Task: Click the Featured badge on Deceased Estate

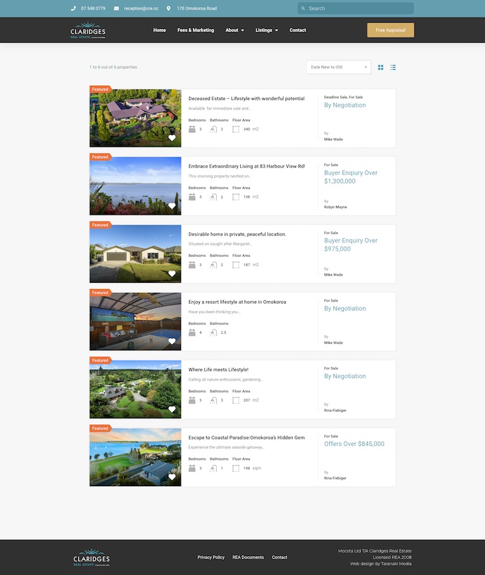Action: (100, 89)
